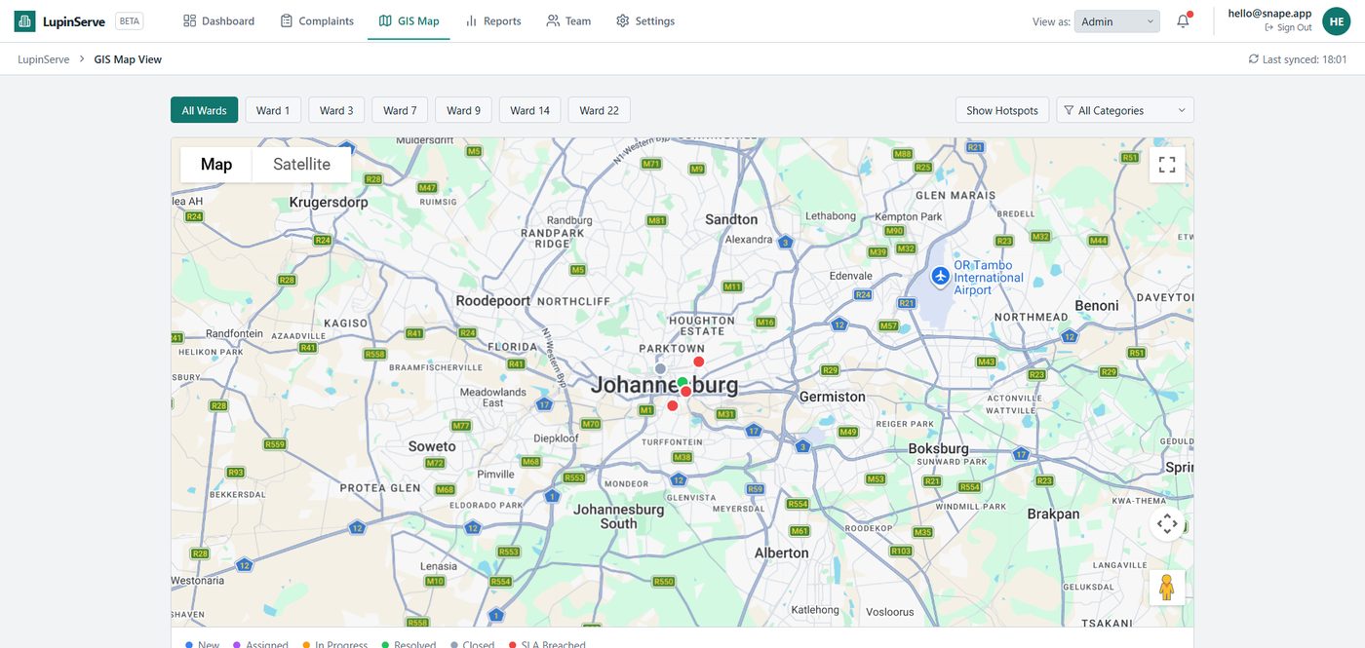Screen dimensions: 1365x648
Task: Filter map by Ward 7
Action: point(400,110)
